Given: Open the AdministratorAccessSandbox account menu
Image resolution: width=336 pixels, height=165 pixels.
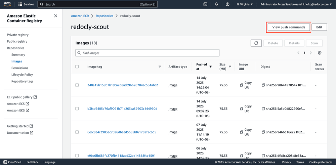Looking at the screenshot, I should [x=296, y=4].
